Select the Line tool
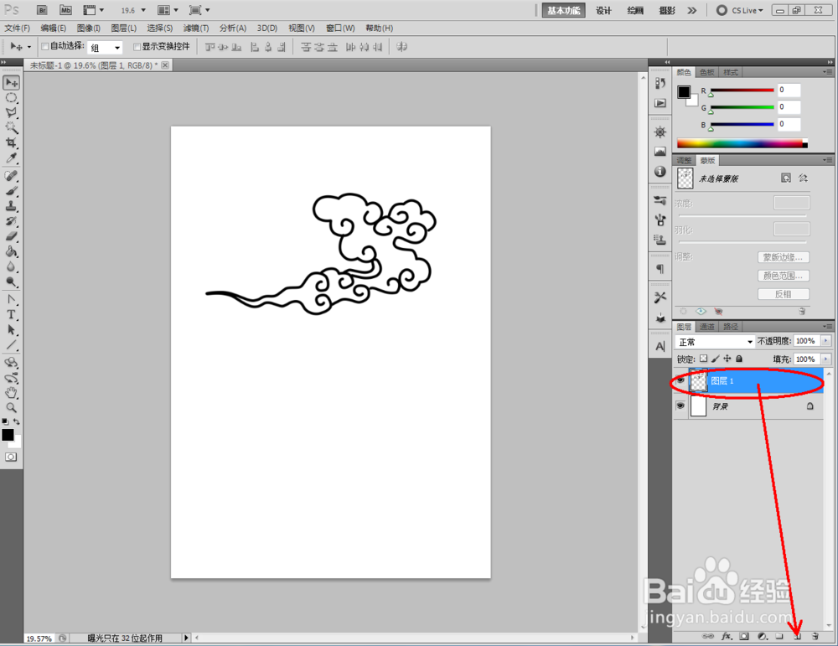Screen dimensions: 838x646 (11, 345)
